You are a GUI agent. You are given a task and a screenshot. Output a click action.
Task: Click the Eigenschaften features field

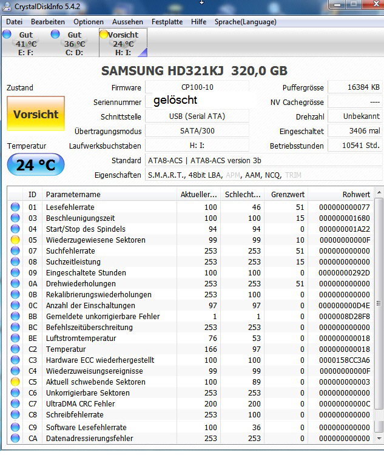(264, 175)
